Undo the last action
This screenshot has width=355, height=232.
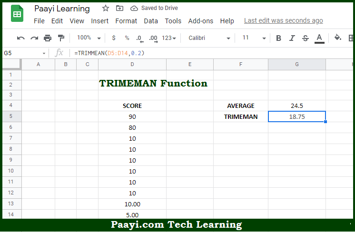click(20, 38)
